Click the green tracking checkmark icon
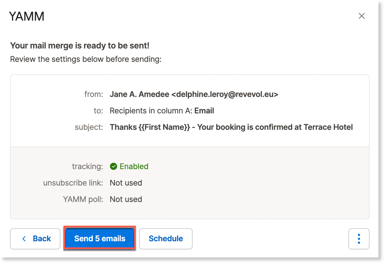384x263 pixels. (114, 166)
